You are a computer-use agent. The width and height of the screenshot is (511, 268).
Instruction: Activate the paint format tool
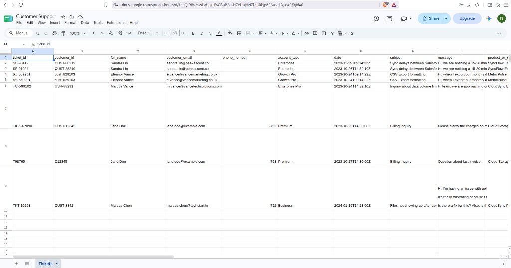point(63,33)
